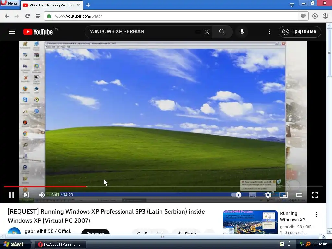Open recommended video title Running Windows XP
This screenshot has height=249, width=332.
[294, 216]
